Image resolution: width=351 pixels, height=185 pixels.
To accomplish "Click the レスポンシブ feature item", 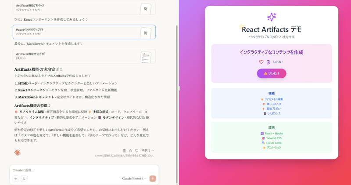I will click(272, 113).
